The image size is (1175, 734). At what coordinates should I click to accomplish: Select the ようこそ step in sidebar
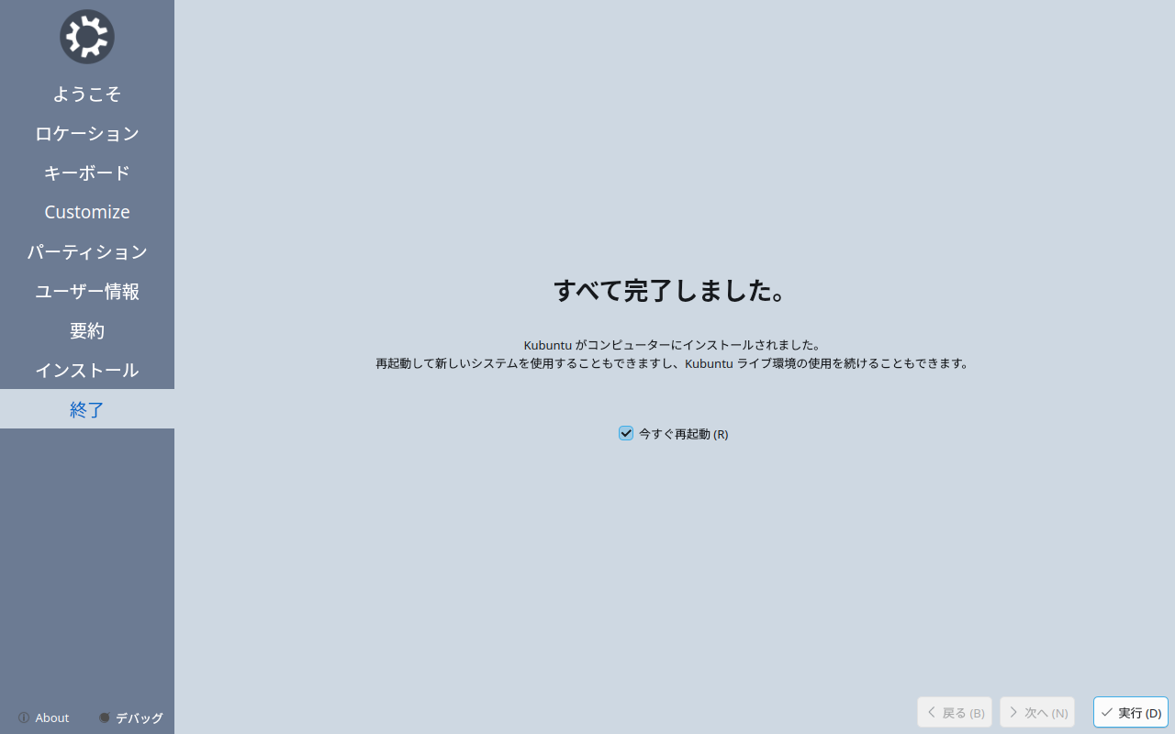[87, 94]
